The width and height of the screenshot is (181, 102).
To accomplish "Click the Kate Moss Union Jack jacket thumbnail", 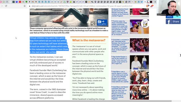I will tap(139, 77).
